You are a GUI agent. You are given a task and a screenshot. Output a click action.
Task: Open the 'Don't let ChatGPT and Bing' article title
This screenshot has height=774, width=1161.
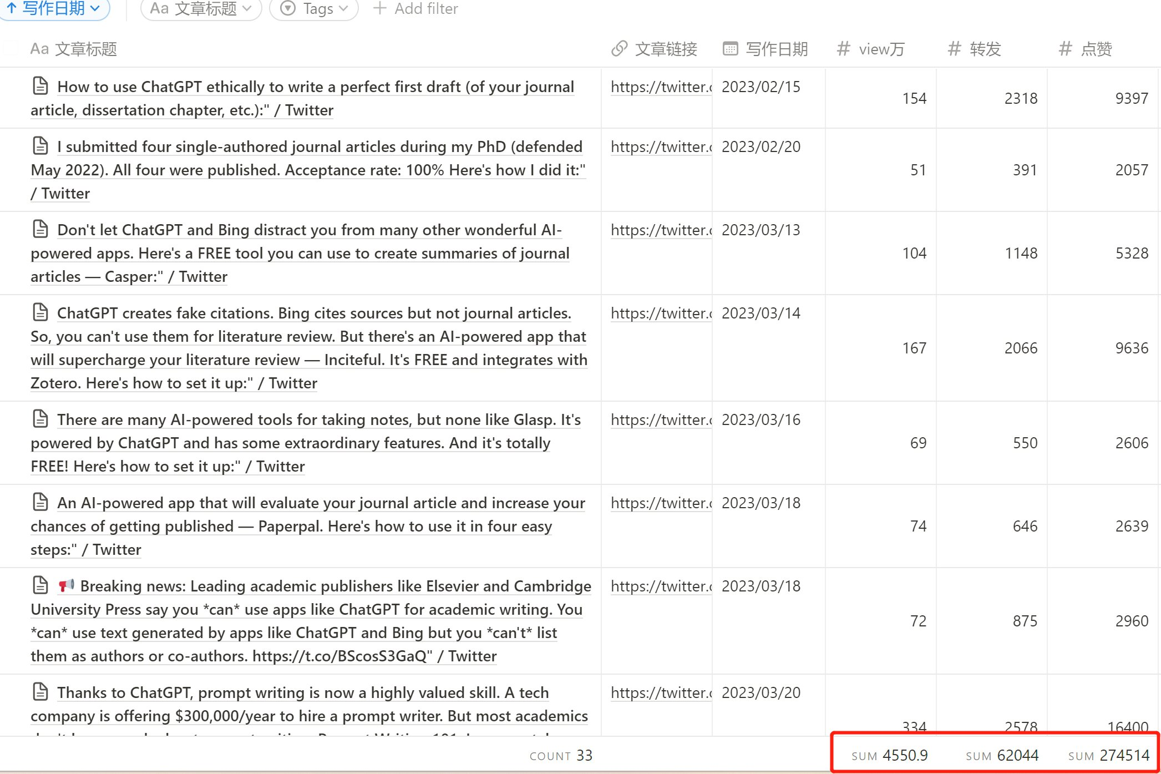click(x=300, y=253)
